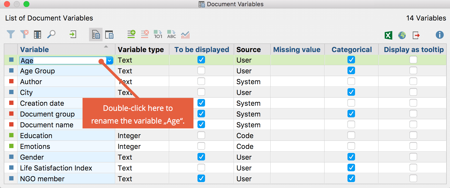Click the green square marker of Education row
This screenshot has width=450, height=188.
(11, 135)
